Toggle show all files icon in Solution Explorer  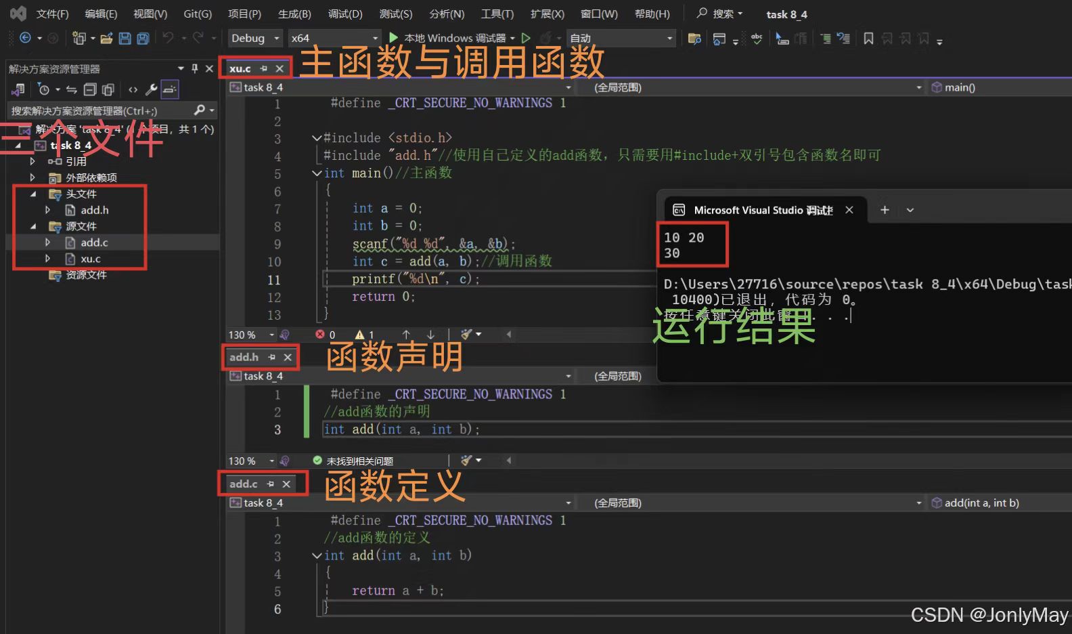[x=108, y=89]
